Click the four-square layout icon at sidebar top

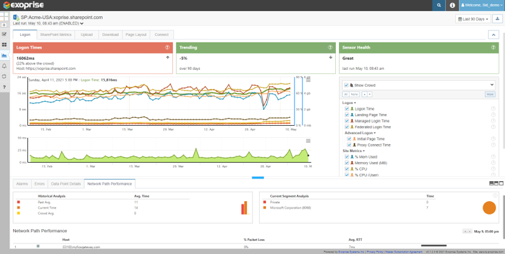pyautogui.click(x=4, y=17)
